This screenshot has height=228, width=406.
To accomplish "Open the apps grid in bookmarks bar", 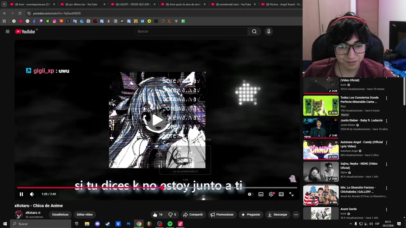I will 4,21.
